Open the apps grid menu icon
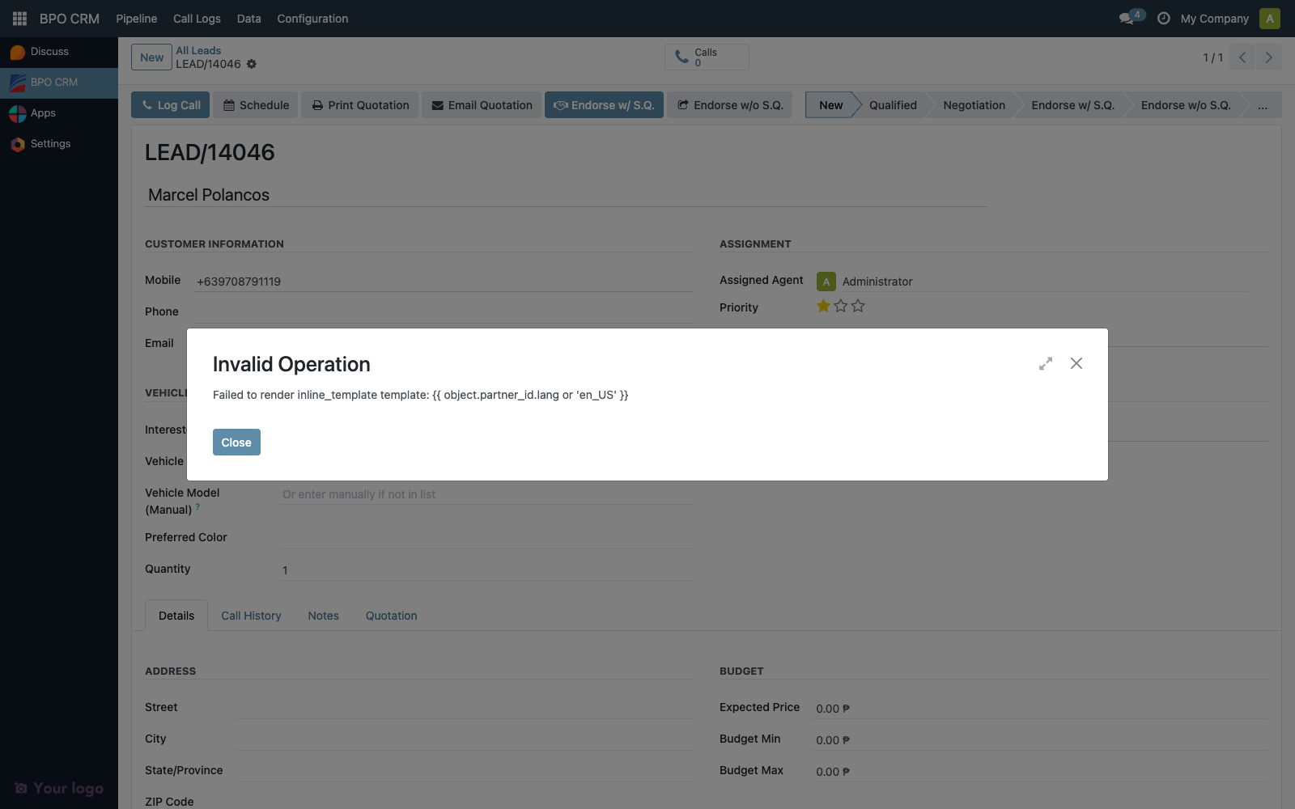The image size is (1295, 809). (x=19, y=18)
